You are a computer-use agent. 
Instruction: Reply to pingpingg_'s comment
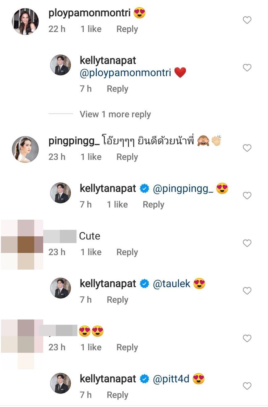(127, 157)
